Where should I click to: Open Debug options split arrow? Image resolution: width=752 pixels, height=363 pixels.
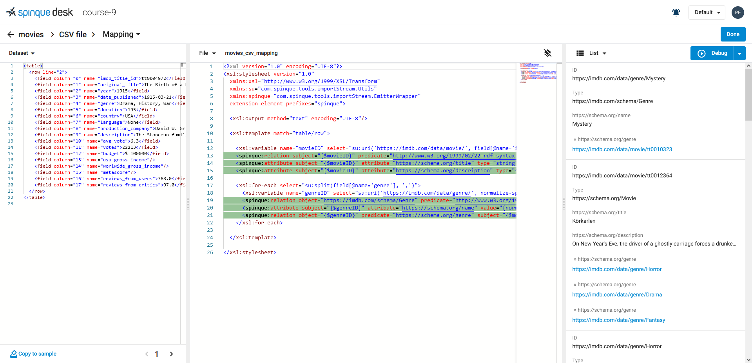click(739, 53)
